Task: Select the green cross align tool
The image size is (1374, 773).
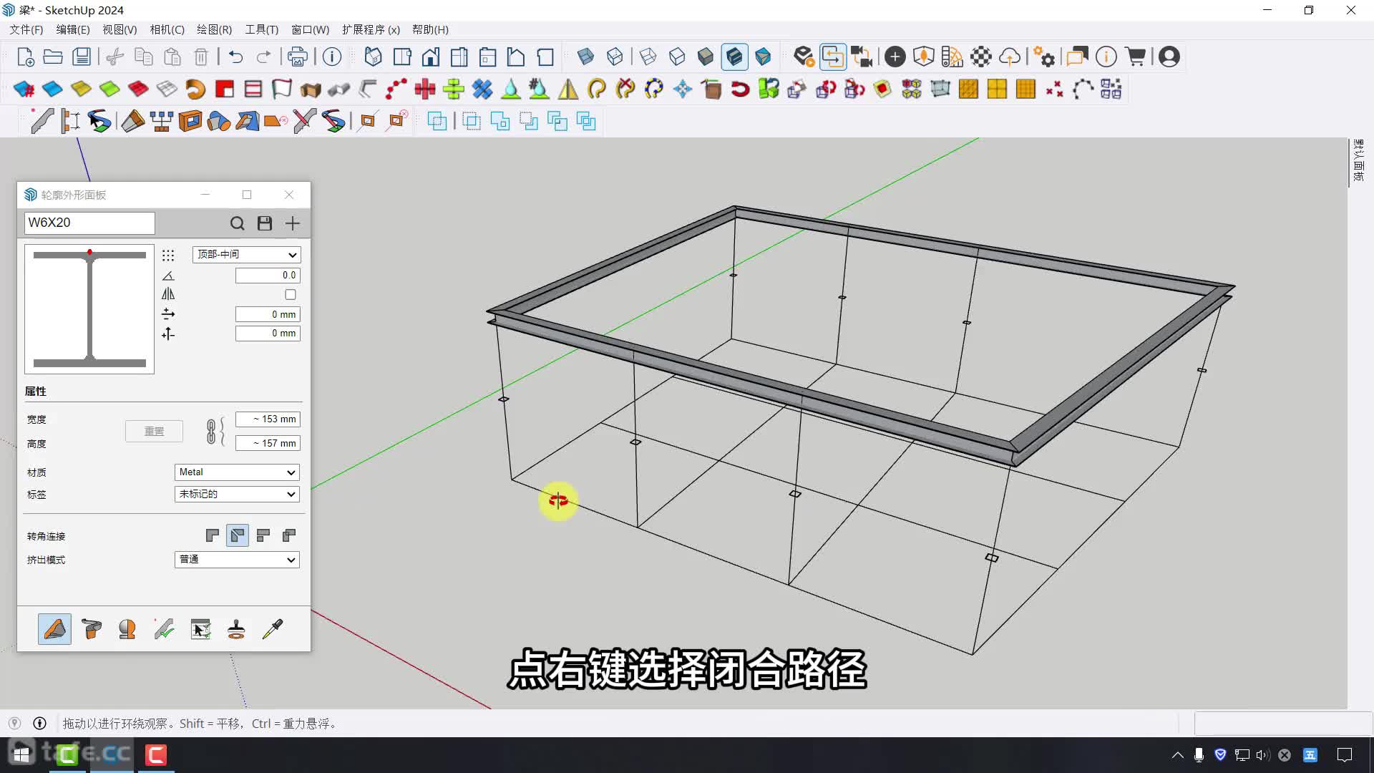Action: click(454, 89)
